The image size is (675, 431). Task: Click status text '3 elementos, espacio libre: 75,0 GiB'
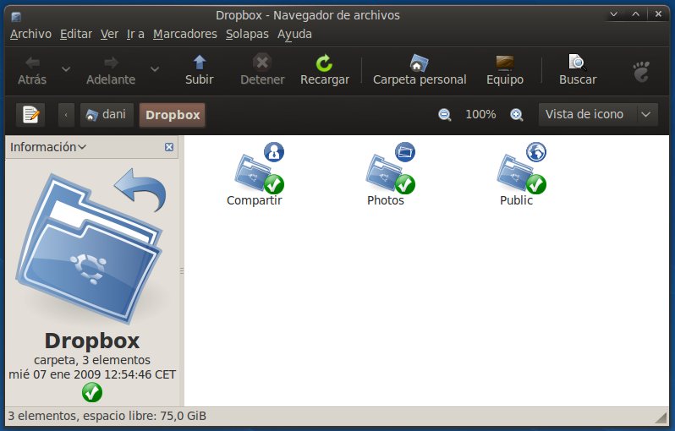[x=107, y=417]
